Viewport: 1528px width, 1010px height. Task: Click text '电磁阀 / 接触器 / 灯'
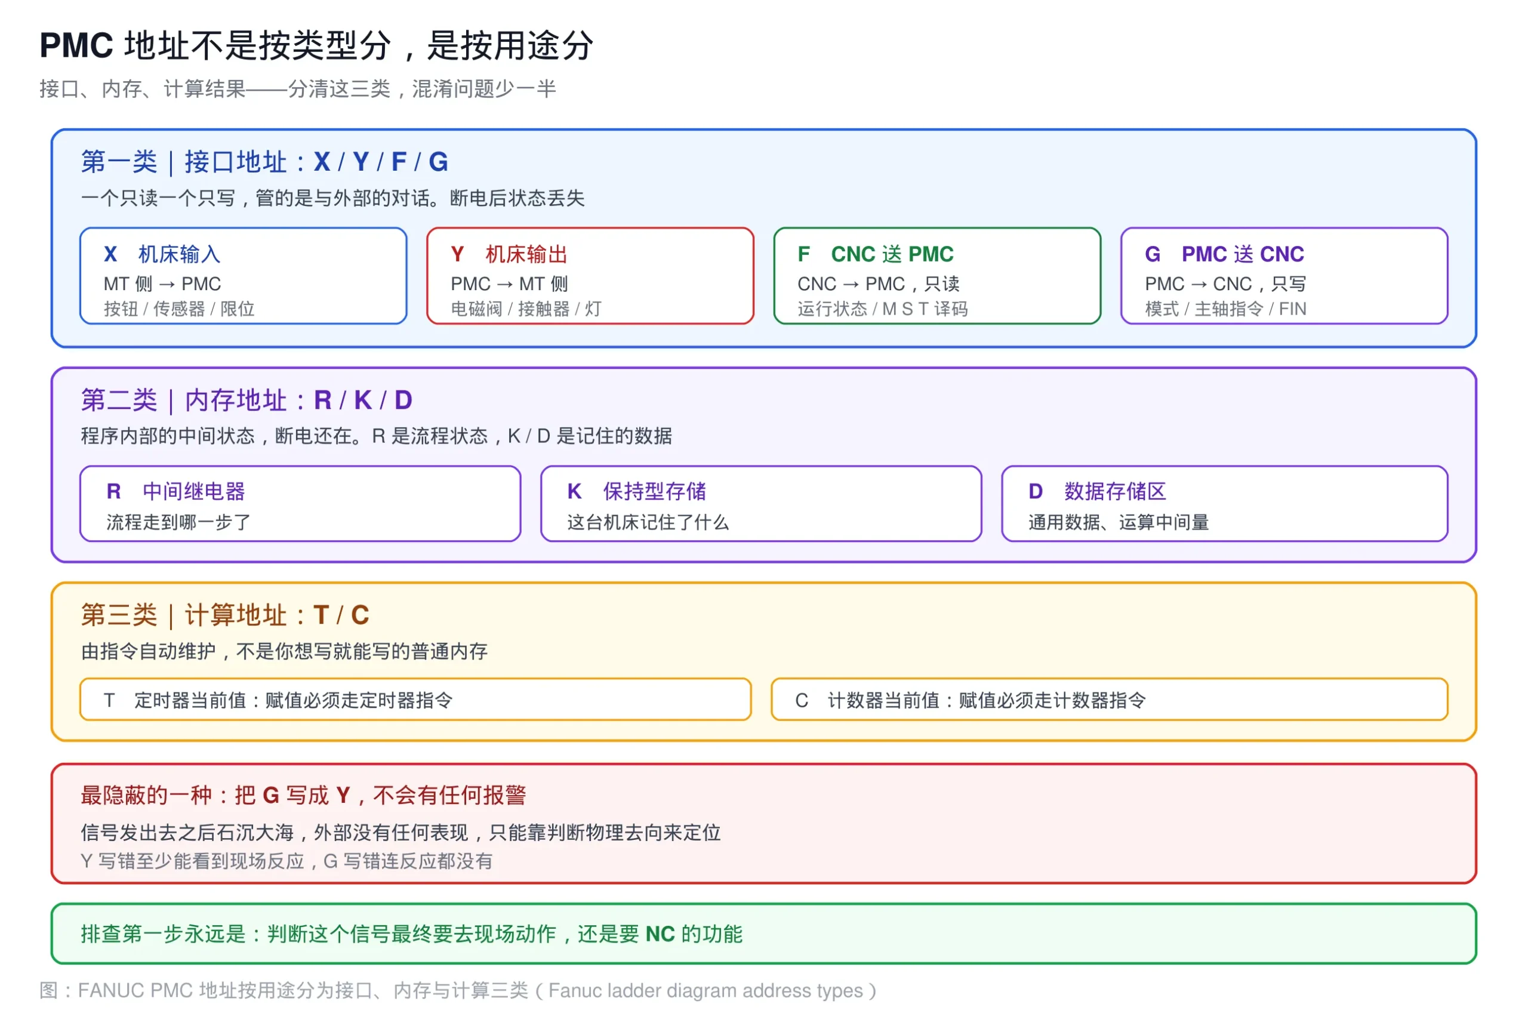[526, 309]
